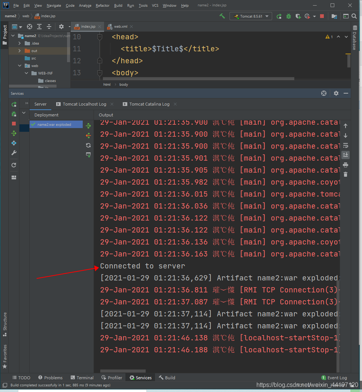The image size is (362, 392).
Task: Start debugging with the top toolbar bug icon
Action: pyautogui.click(x=289, y=16)
